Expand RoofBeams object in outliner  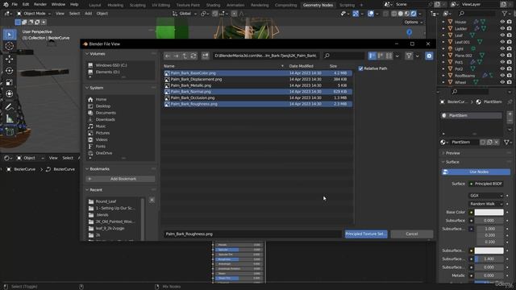[443, 75]
